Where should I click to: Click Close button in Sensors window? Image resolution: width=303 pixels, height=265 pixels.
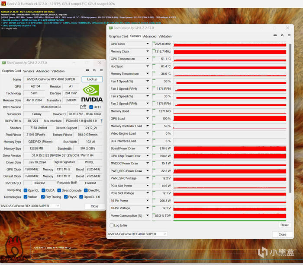coord(282,234)
